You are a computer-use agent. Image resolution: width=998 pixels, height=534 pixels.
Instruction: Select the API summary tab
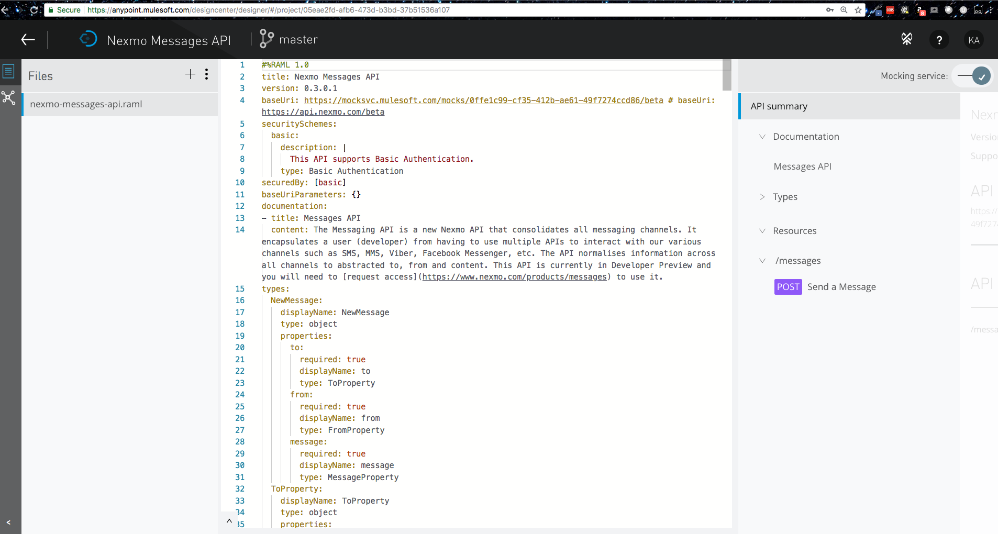coord(849,106)
